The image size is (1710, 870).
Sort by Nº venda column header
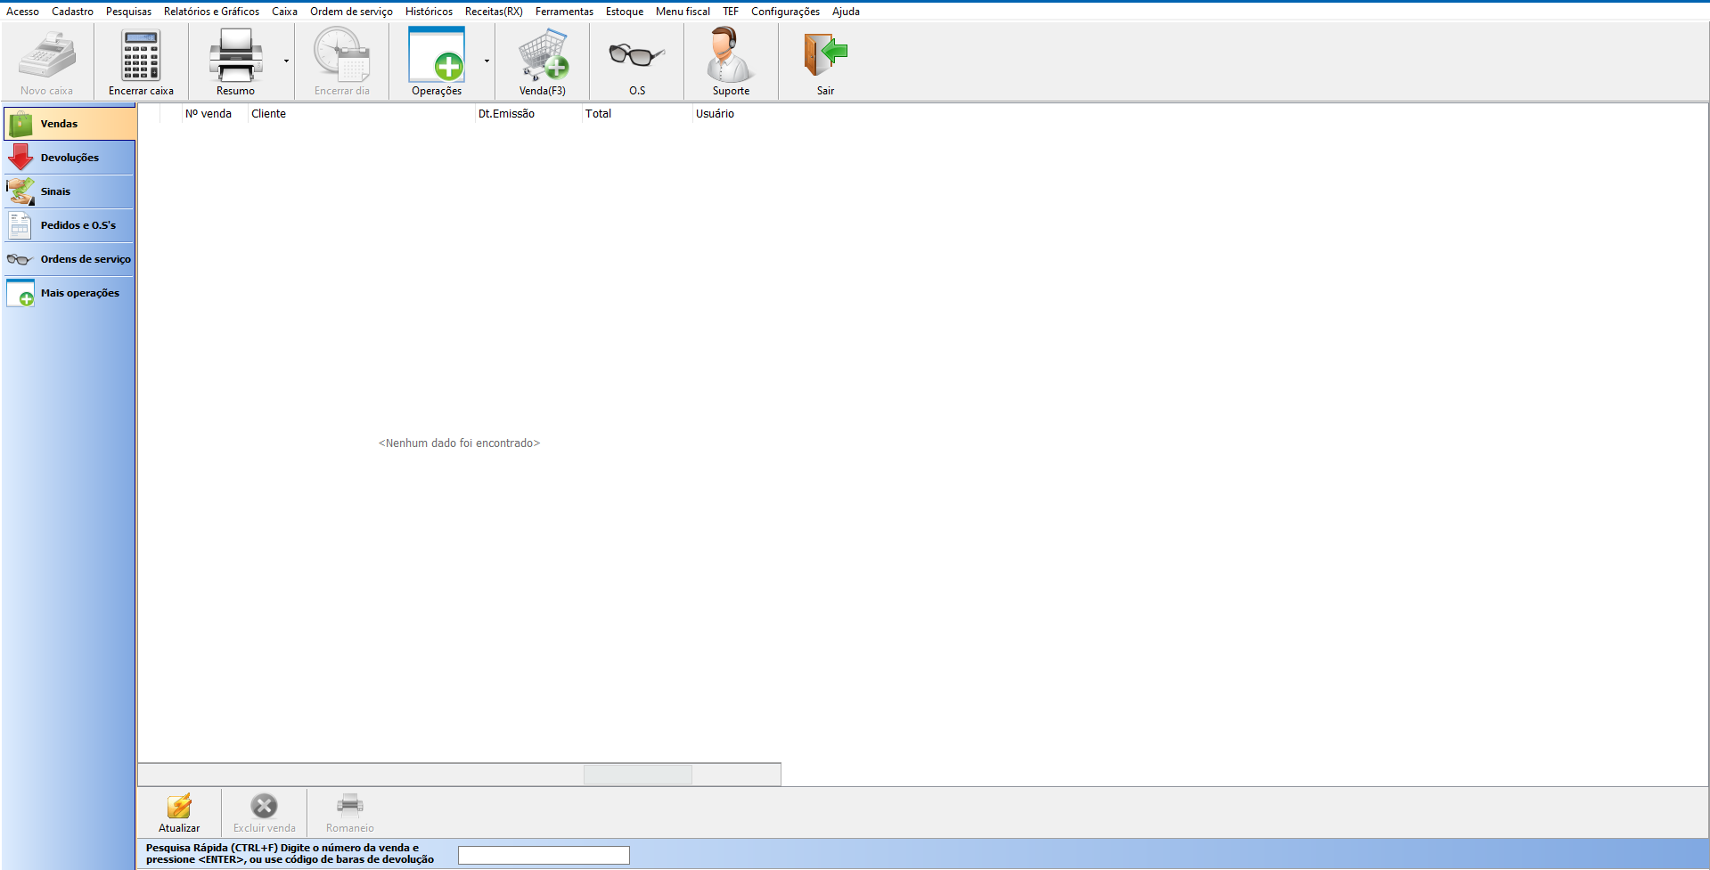(215, 114)
